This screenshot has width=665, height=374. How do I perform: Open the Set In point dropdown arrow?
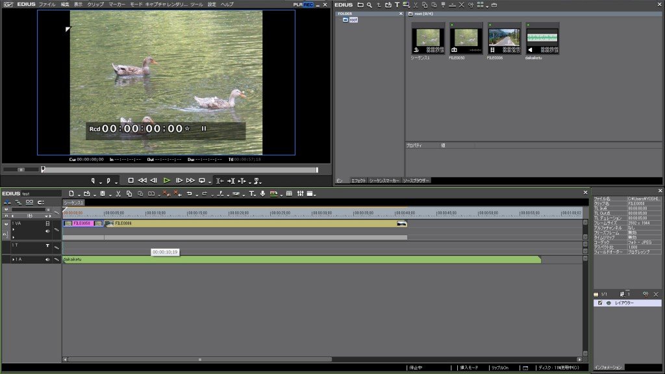101,182
